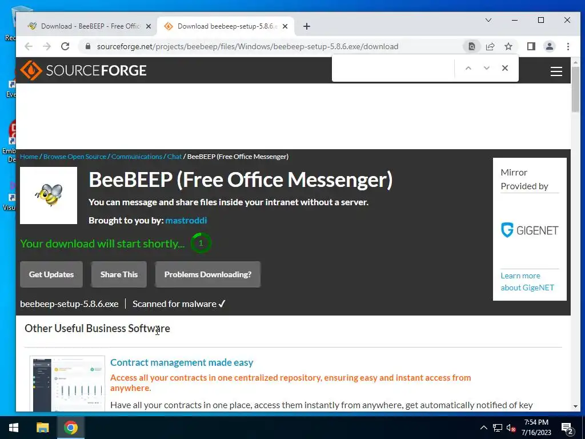The image size is (585, 439).
Task: Open the Chrome profile avatar
Action: [549, 46]
